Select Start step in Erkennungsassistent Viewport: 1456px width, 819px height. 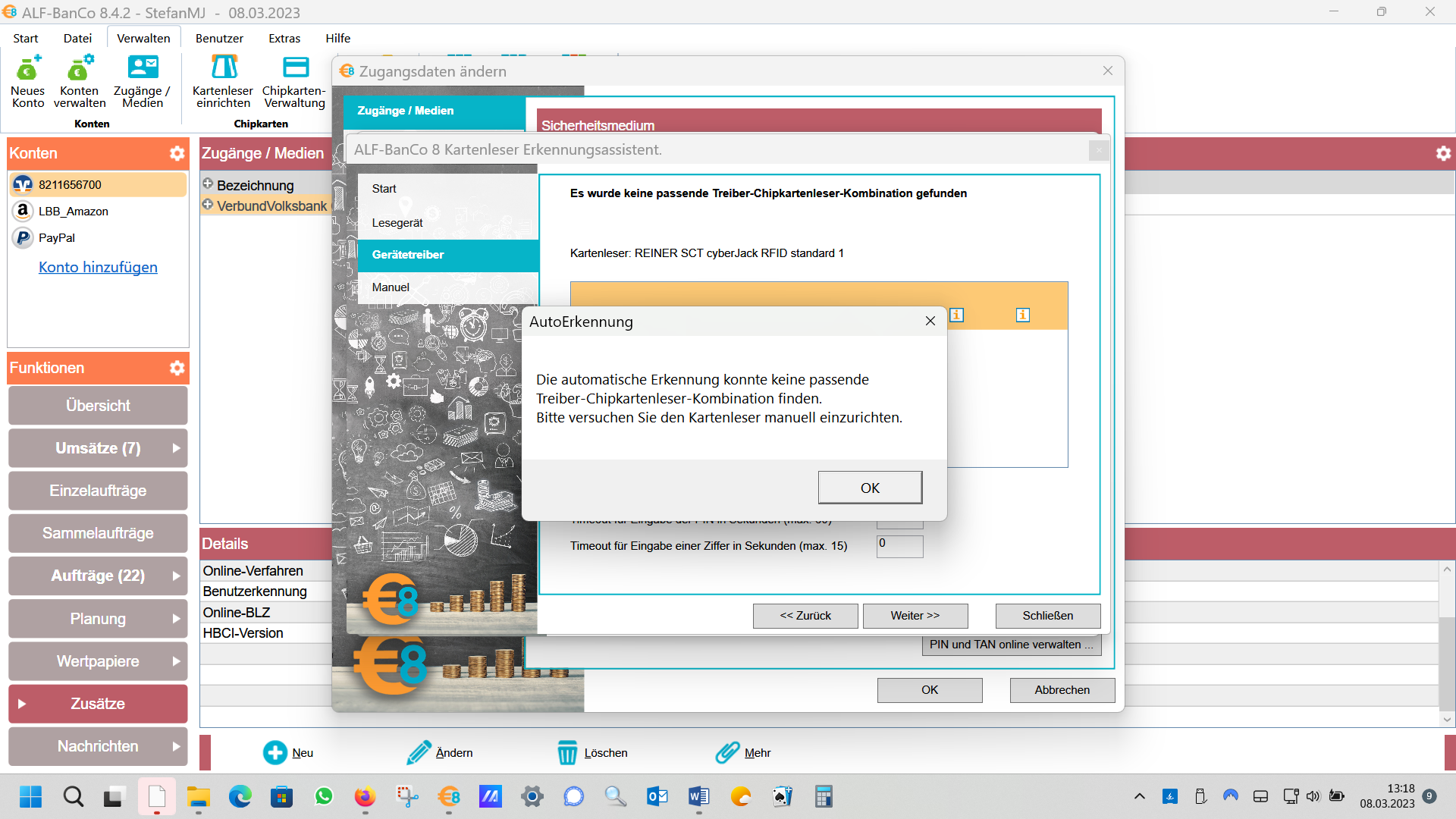[447, 189]
